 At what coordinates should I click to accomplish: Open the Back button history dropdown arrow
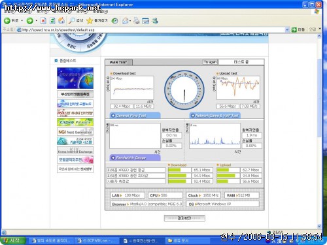coord(22,21)
